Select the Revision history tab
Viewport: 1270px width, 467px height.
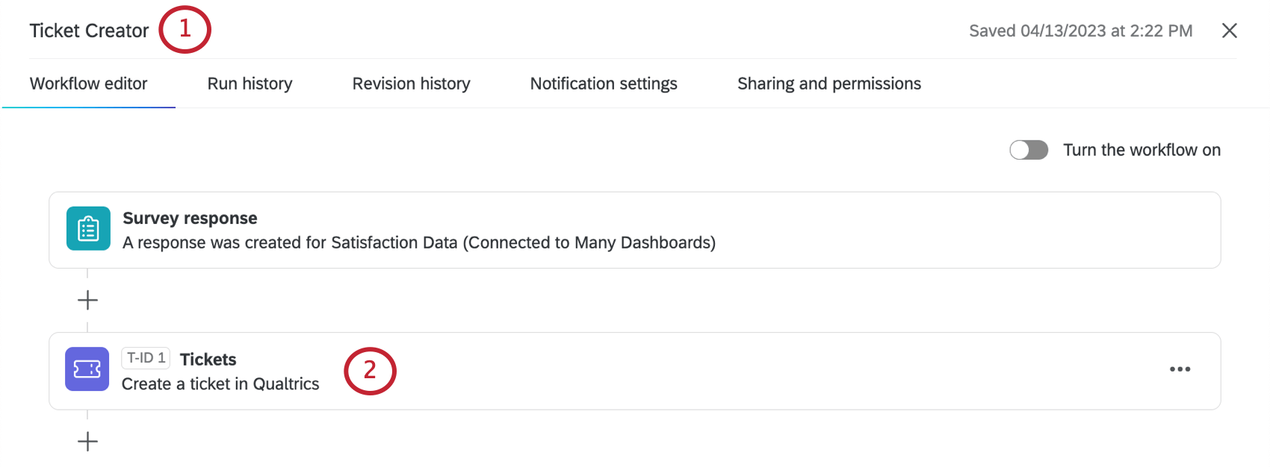[x=410, y=84]
